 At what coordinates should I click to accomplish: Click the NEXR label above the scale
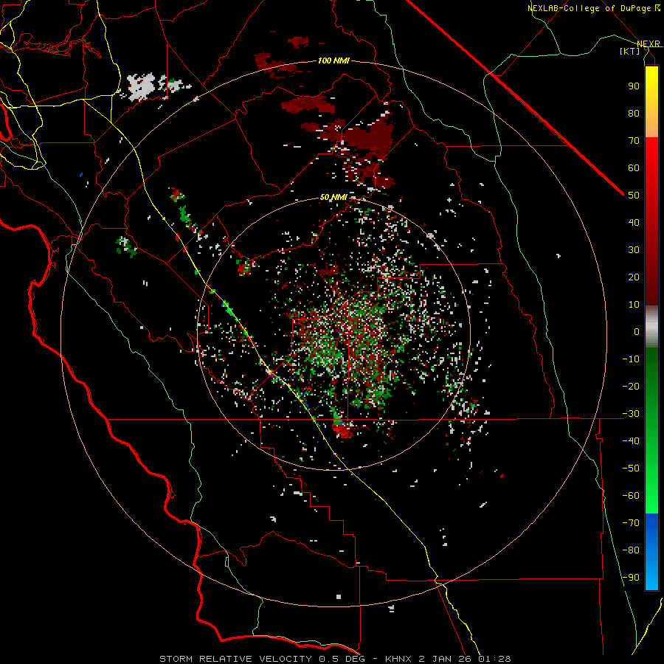click(649, 44)
